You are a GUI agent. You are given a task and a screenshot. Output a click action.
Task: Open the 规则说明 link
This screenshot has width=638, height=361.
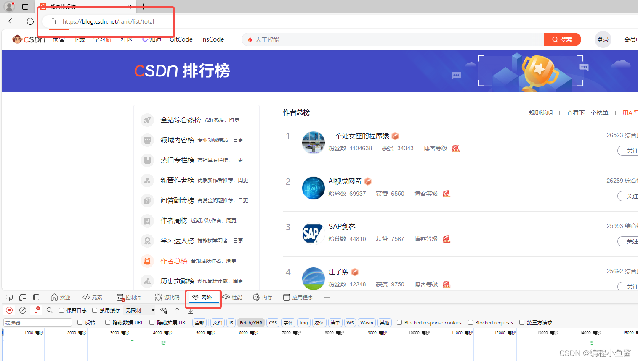click(x=541, y=113)
